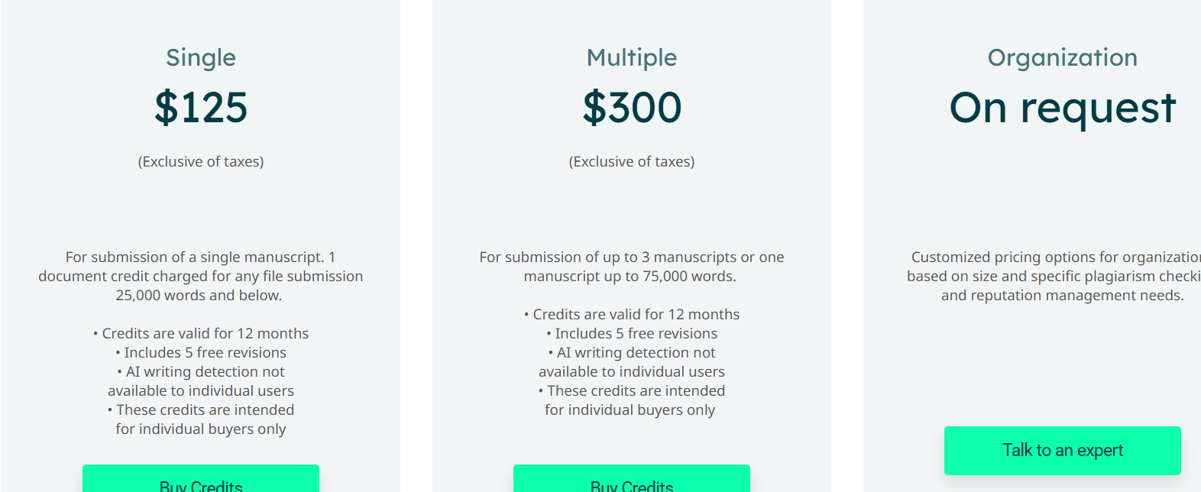The width and height of the screenshot is (1201, 492).
Task: Click Buy Credits in the Multiple plan
Action: [632, 482]
